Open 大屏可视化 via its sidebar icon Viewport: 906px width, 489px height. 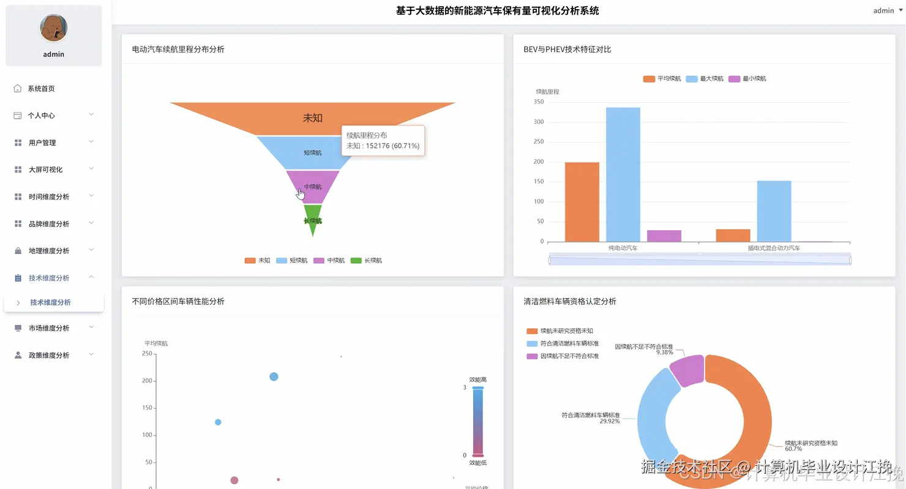[x=17, y=169]
